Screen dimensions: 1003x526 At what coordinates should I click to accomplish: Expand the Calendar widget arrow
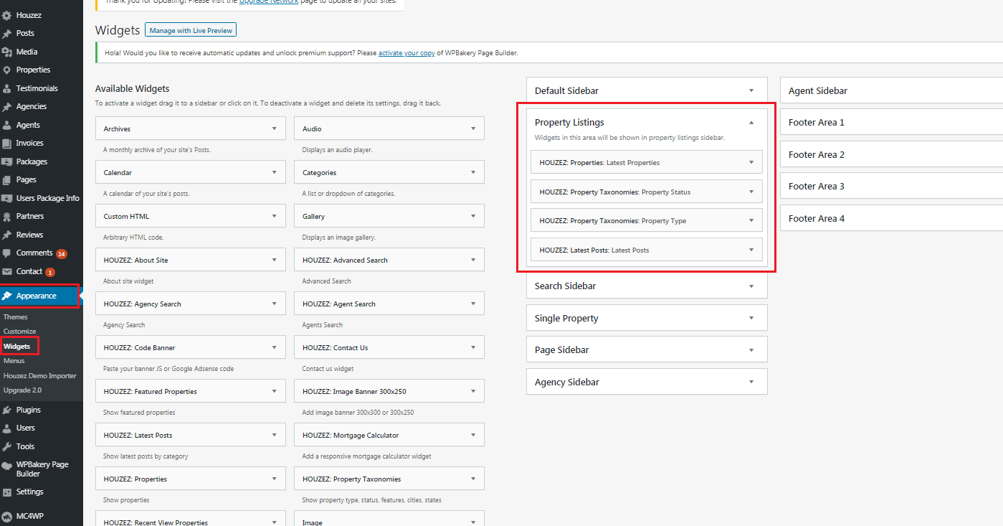[274, 172]
